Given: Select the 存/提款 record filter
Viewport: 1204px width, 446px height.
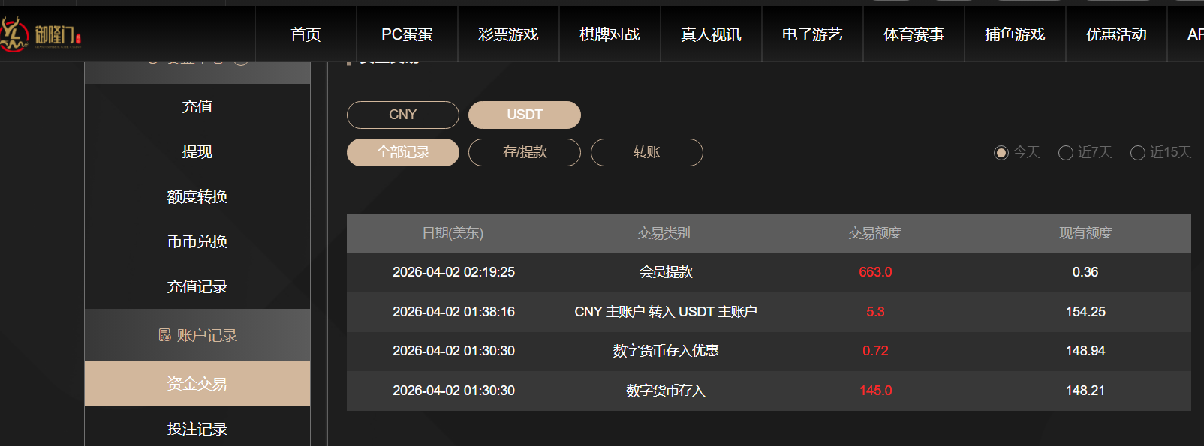Looking at the screenshot, I should (524, 152).
